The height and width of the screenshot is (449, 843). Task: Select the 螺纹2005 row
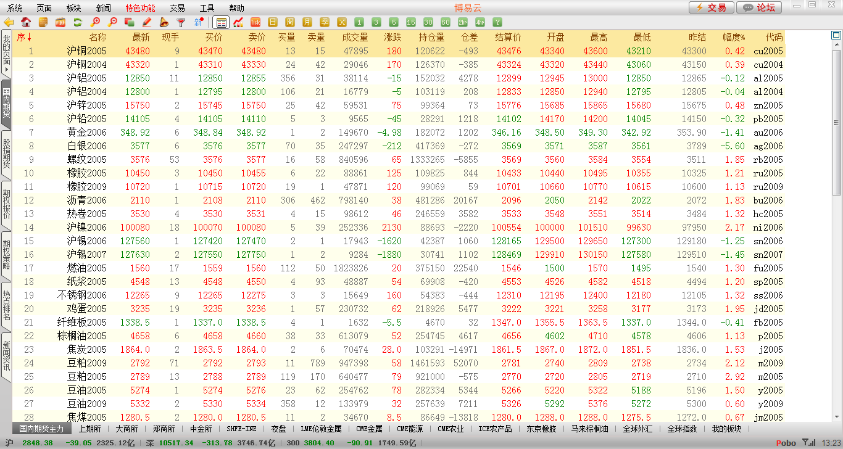[399, 160]
